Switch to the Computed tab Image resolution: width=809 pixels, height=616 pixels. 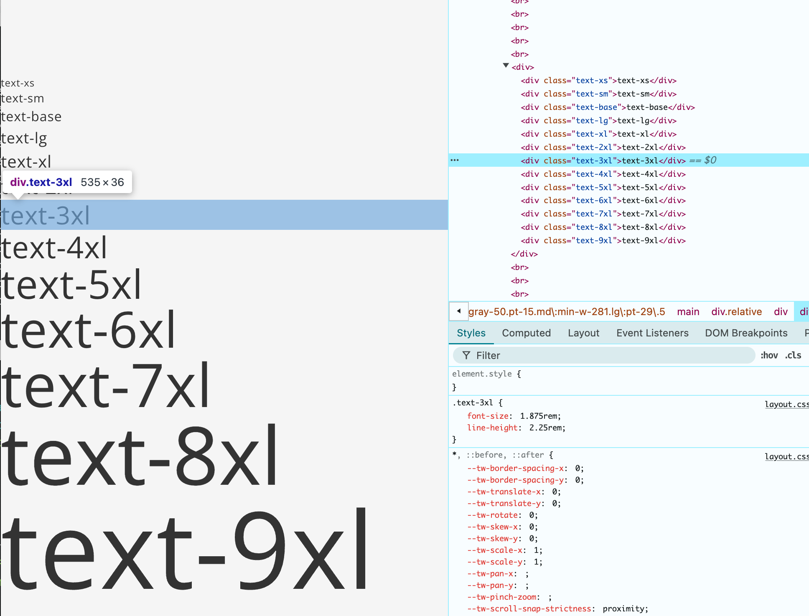526,333
